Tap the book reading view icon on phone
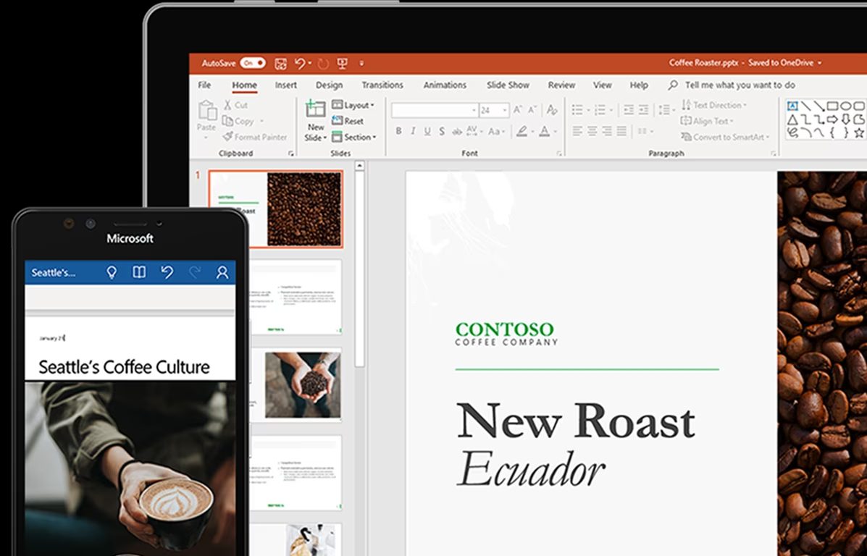Viewport: 867px width, 556px height. tap(139, 272)
